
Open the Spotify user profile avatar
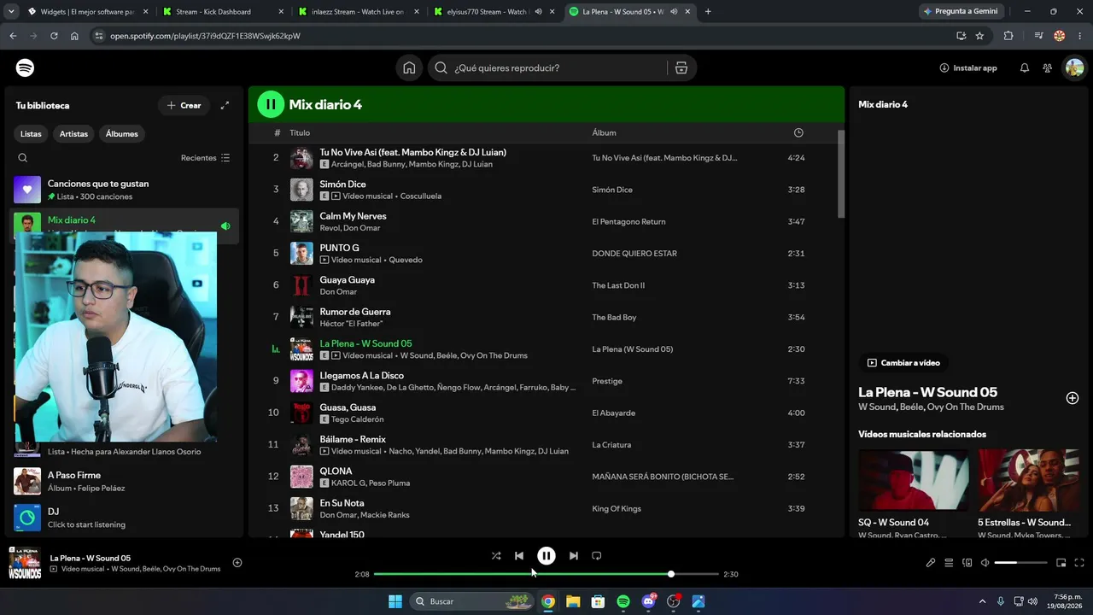pos(1073,68)
